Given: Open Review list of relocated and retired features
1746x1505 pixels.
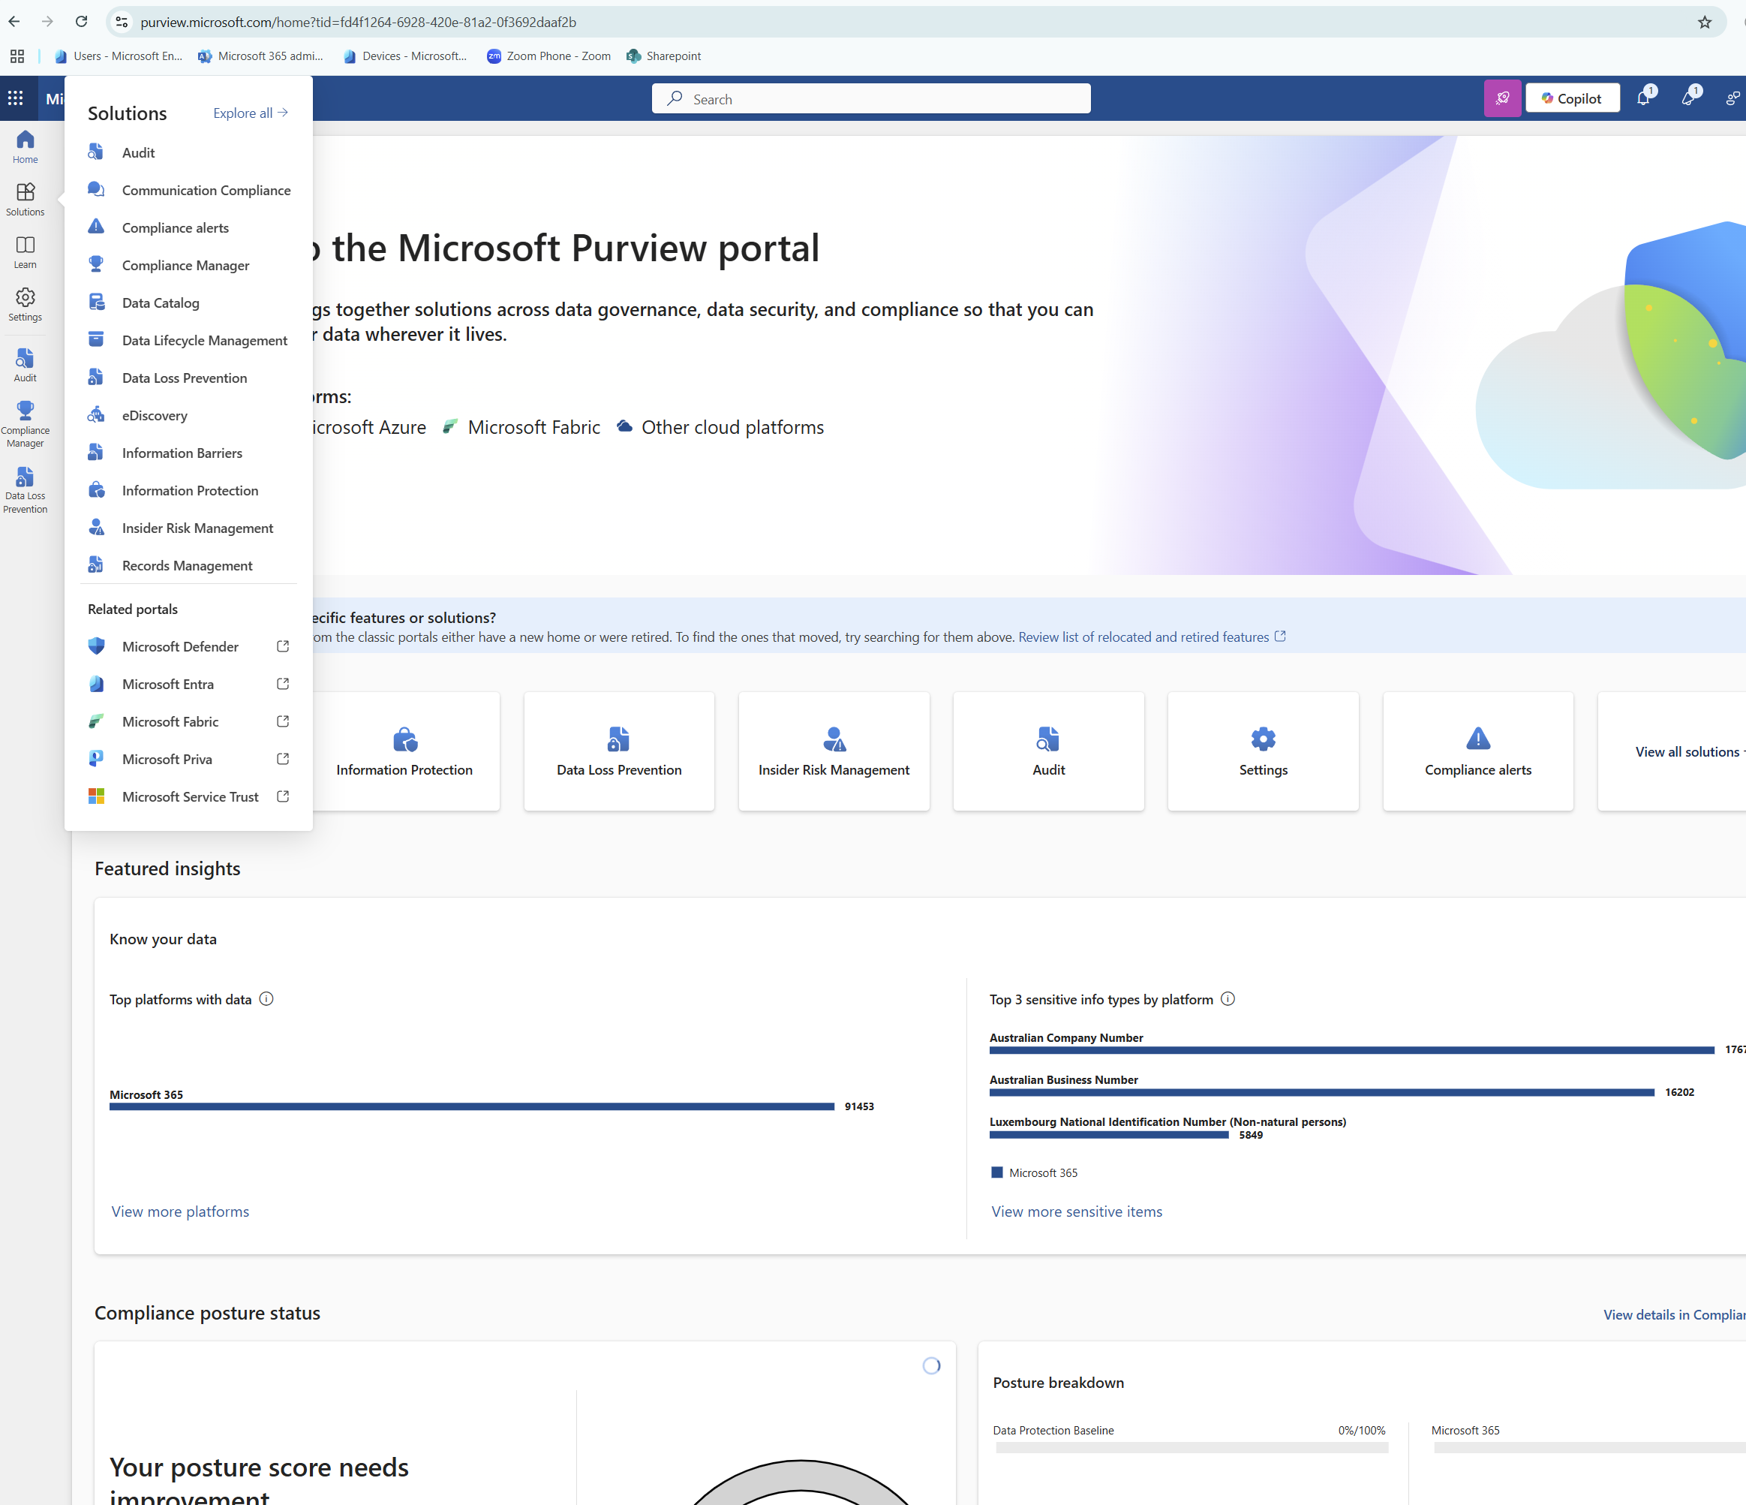Looking at the screenshot, I should (1152, 637).
